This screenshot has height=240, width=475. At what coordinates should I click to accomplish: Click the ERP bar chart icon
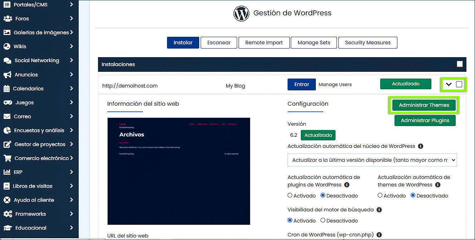point(7,172)
